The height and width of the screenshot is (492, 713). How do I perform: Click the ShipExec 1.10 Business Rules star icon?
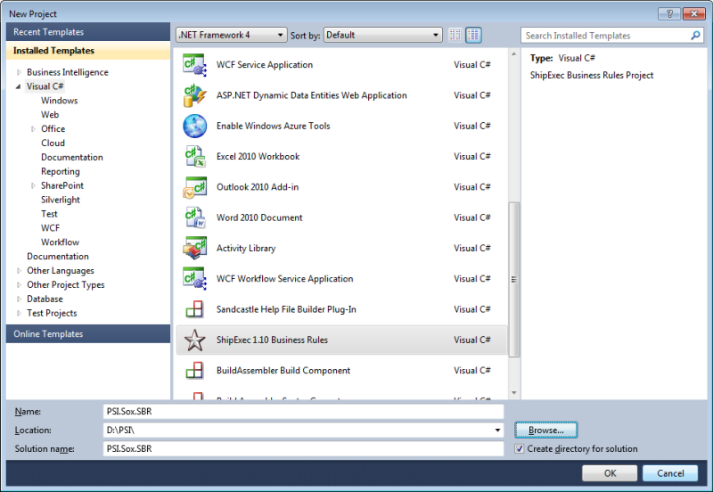pyautogui.click(x=194, y=340)
